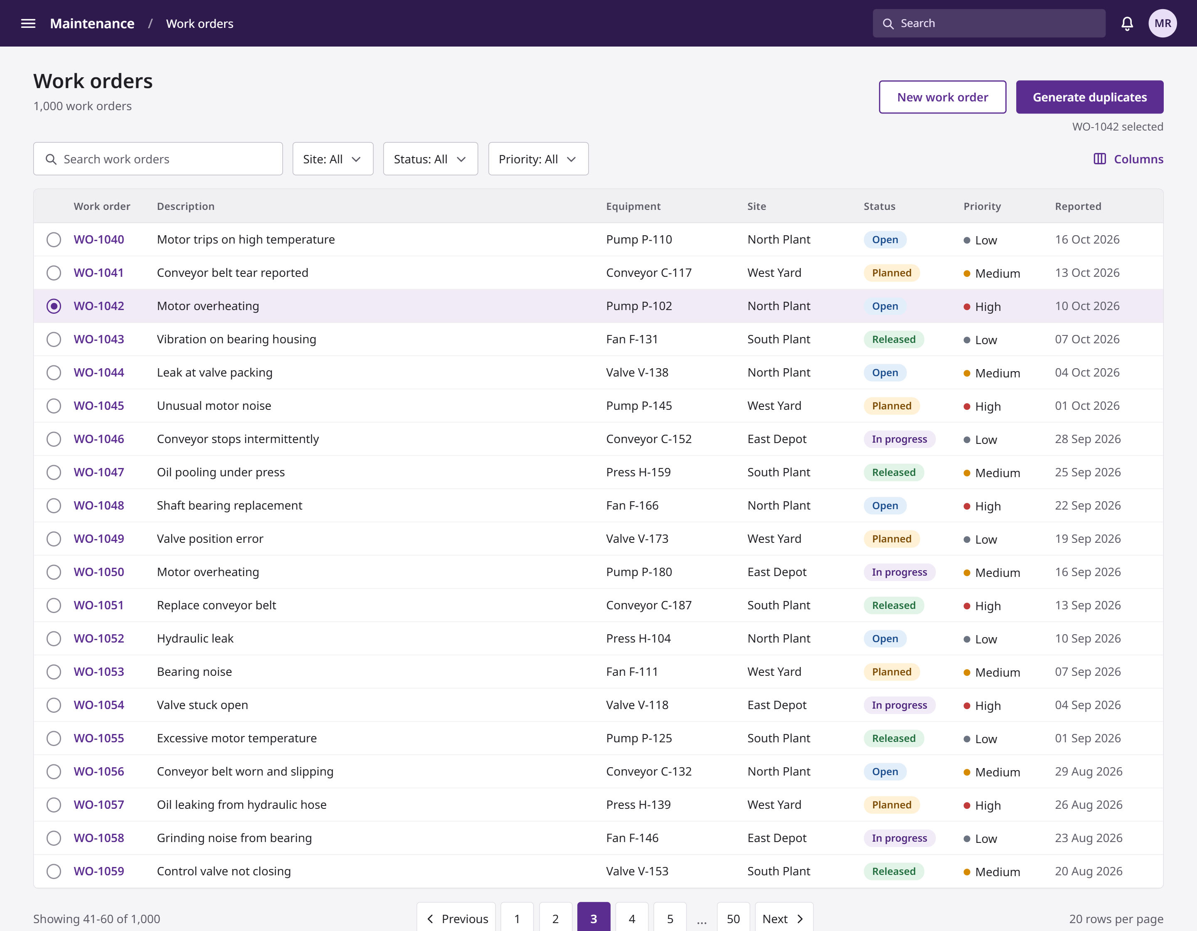Click the magnifier icon in global search

click(888, 24)
